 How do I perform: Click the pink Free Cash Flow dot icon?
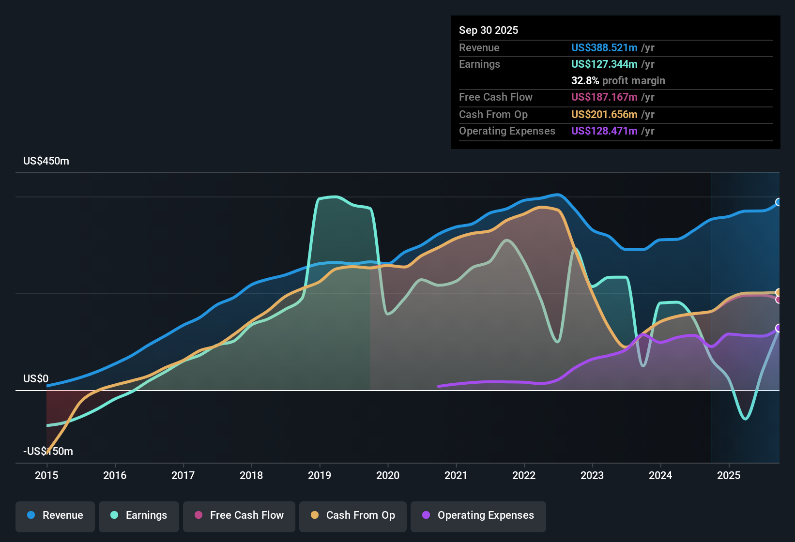tap(198, 515)
